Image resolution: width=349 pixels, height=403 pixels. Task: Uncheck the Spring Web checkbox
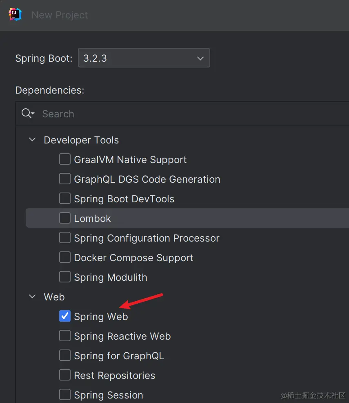point(64,316)
